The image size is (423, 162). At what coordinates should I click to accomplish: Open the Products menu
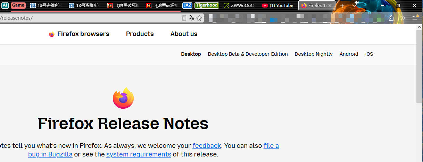pyautogui.click(x=140, y=34)
